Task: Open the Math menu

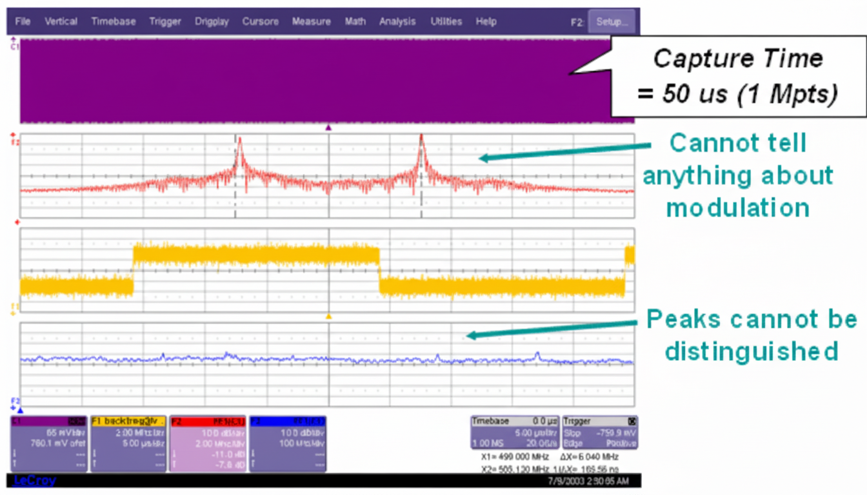Action: [x=355, y=21]
